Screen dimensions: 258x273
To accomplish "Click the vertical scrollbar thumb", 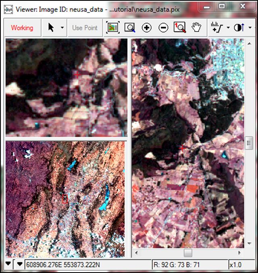I will pyautogui.click(x=249, y=143).
